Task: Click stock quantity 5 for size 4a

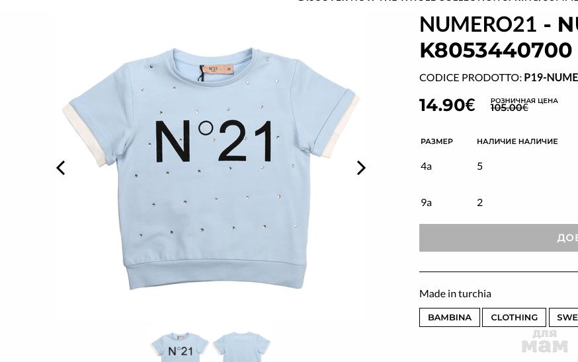Action: [x=479, y=166]
